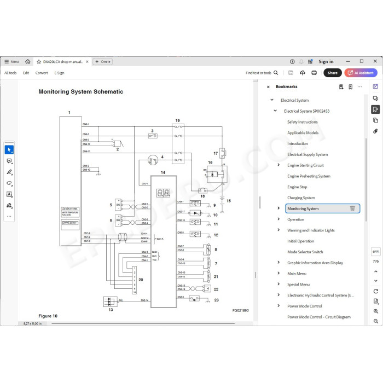Viewport: 383px width, 383px height.
Task: Open the notifications bell icon
Action: point(301,61)
